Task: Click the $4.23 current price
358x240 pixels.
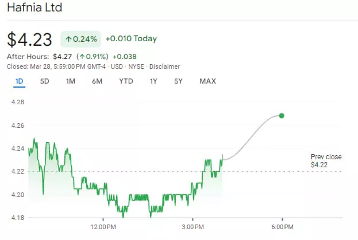Action: (x=29, y=39)
